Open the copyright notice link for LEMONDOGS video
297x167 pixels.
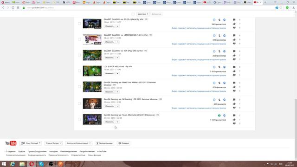199,44
